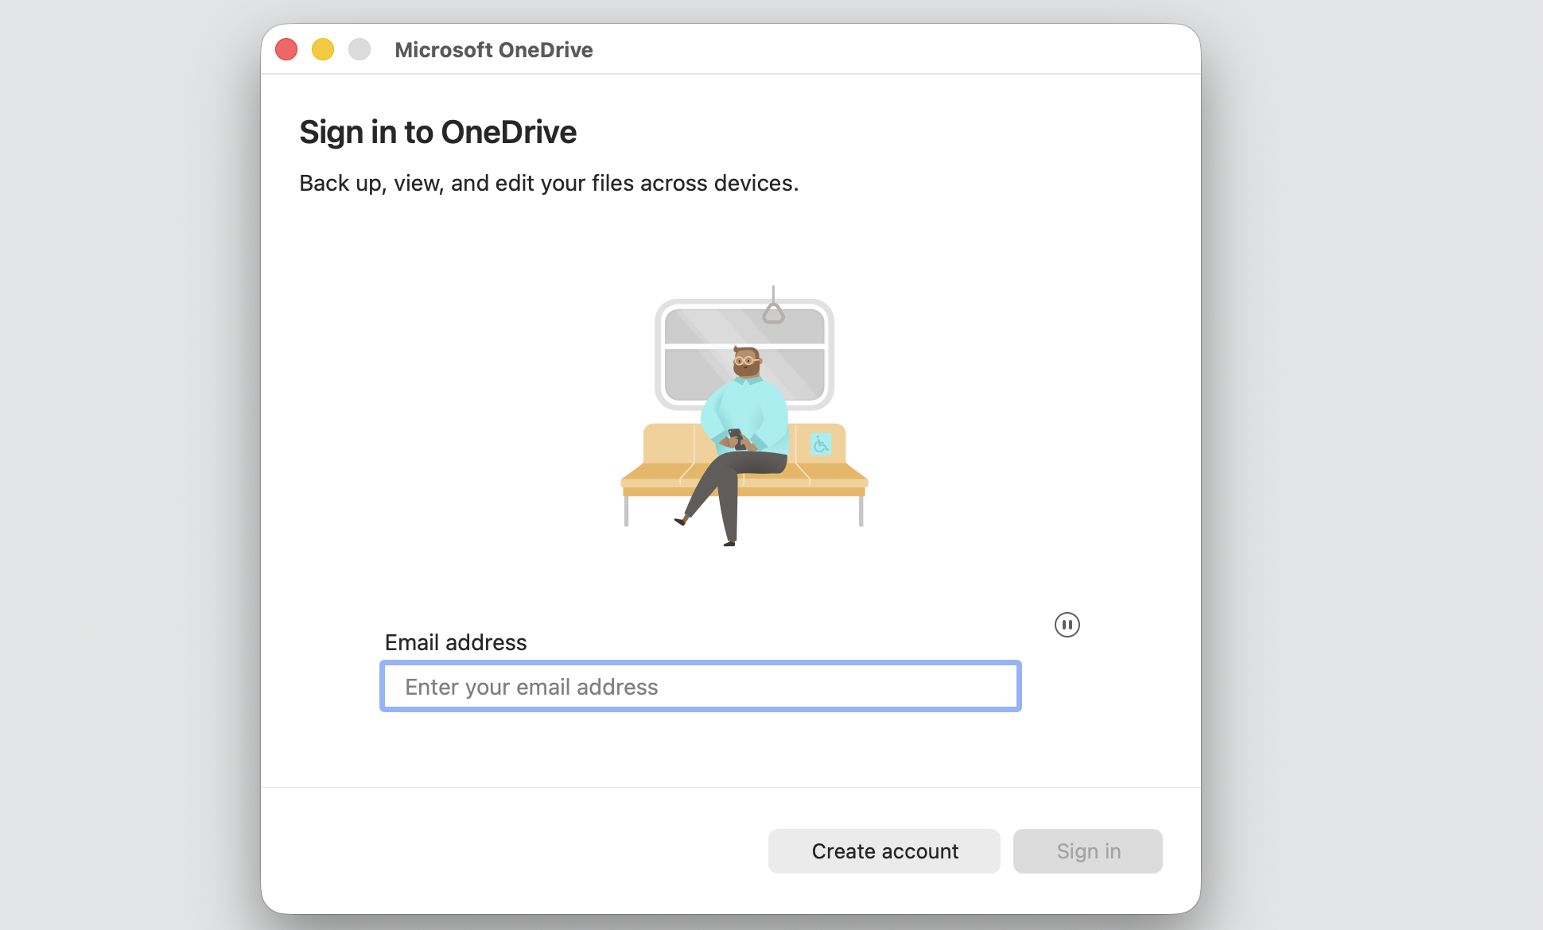Close the Microsoft OneDrive window
Image resolution: width=1543 pixels, height=930 pixels.
point(286,49)
